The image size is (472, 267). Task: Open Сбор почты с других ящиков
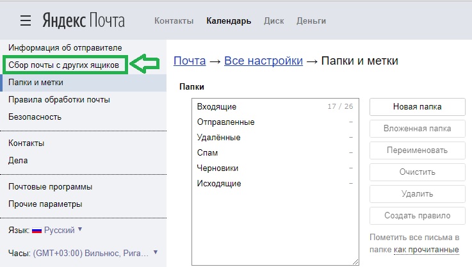point(64,65)
